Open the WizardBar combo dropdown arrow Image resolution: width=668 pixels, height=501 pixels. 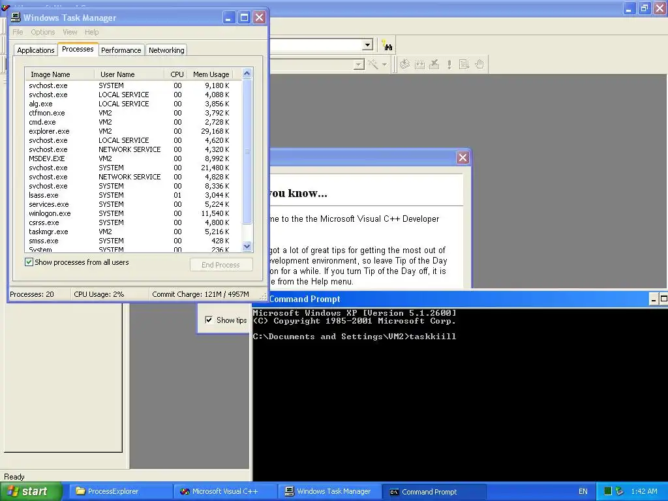click(x=359, y=65)
